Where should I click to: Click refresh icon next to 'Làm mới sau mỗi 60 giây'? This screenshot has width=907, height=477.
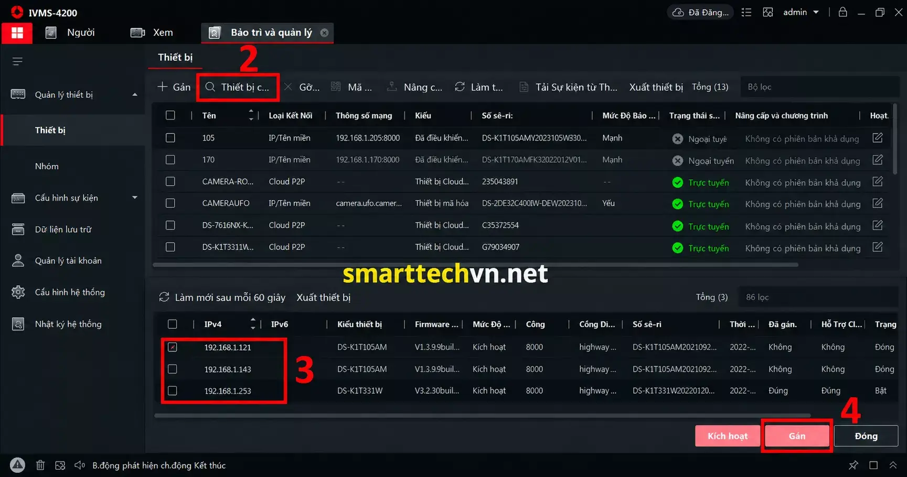tap(164, 297)
